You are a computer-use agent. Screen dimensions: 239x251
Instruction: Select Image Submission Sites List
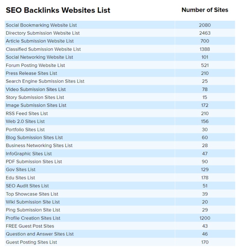(x=36, y=105)
